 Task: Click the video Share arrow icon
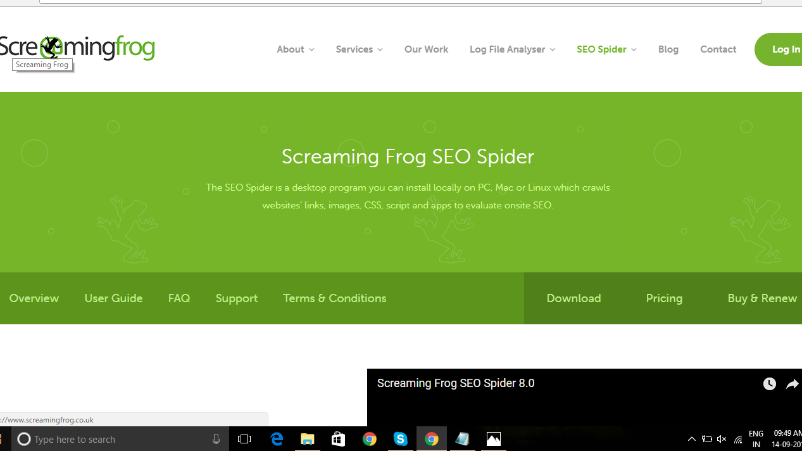[x=793, y=384]
